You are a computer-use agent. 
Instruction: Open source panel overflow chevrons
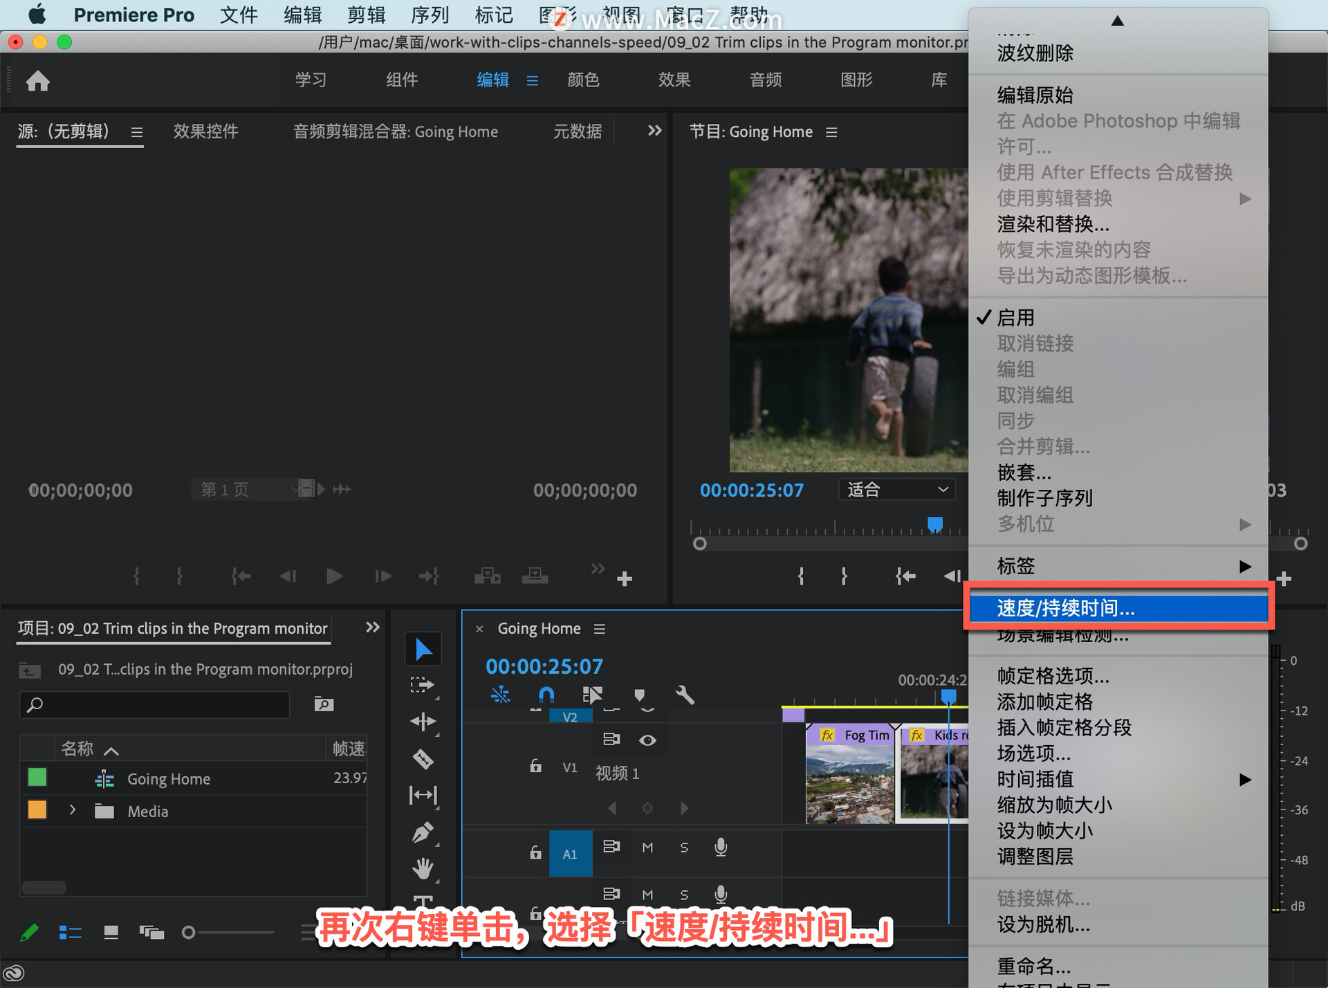pyautogui.click(x=654, y=131)
